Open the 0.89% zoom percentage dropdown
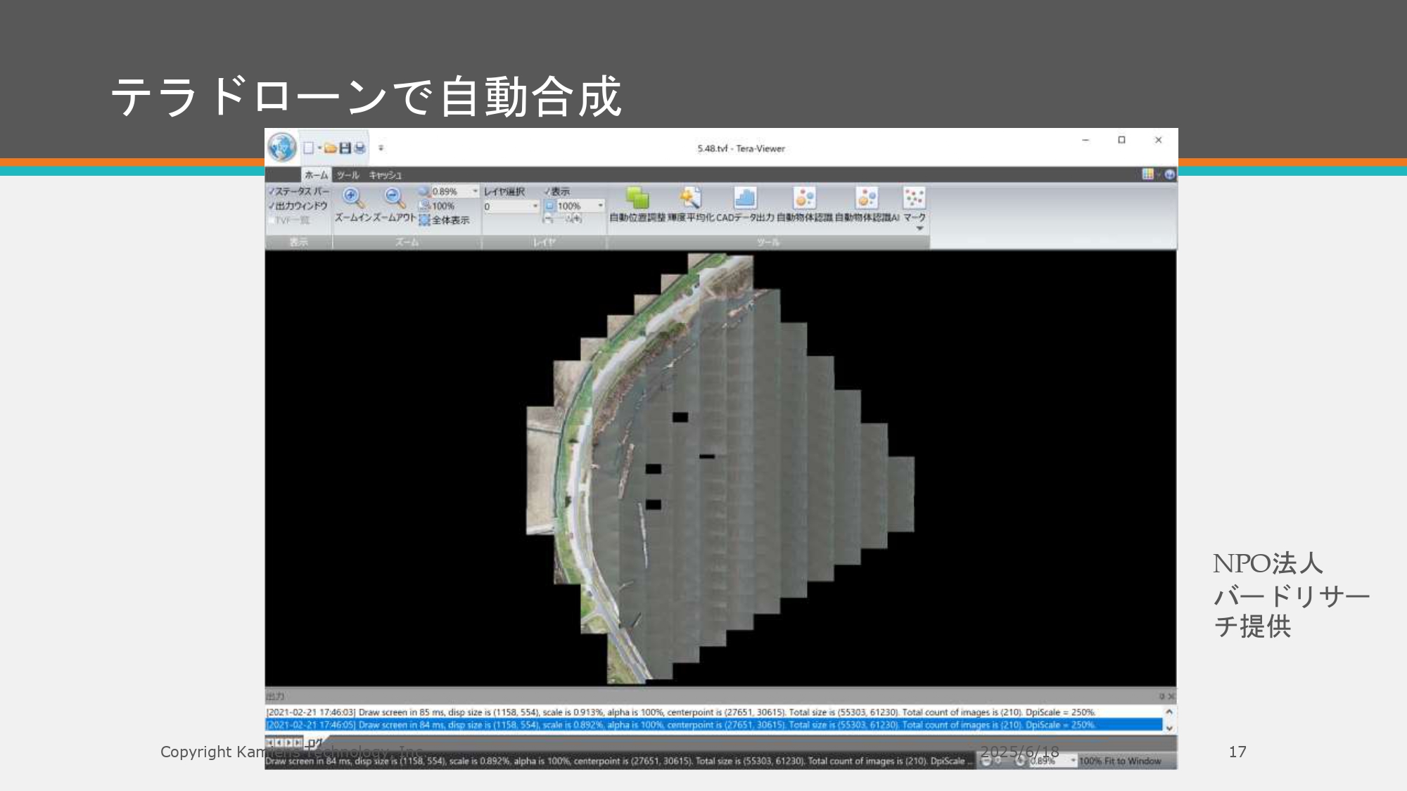This screenshot has width=1407, height=791. 475,191
